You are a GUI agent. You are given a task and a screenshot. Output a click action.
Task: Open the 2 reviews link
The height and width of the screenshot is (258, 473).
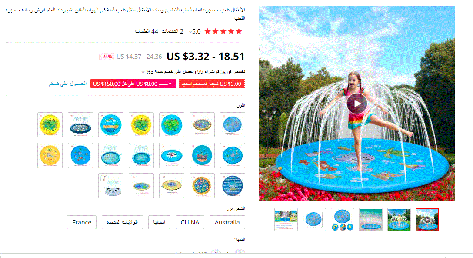click(x=173, y=31)
